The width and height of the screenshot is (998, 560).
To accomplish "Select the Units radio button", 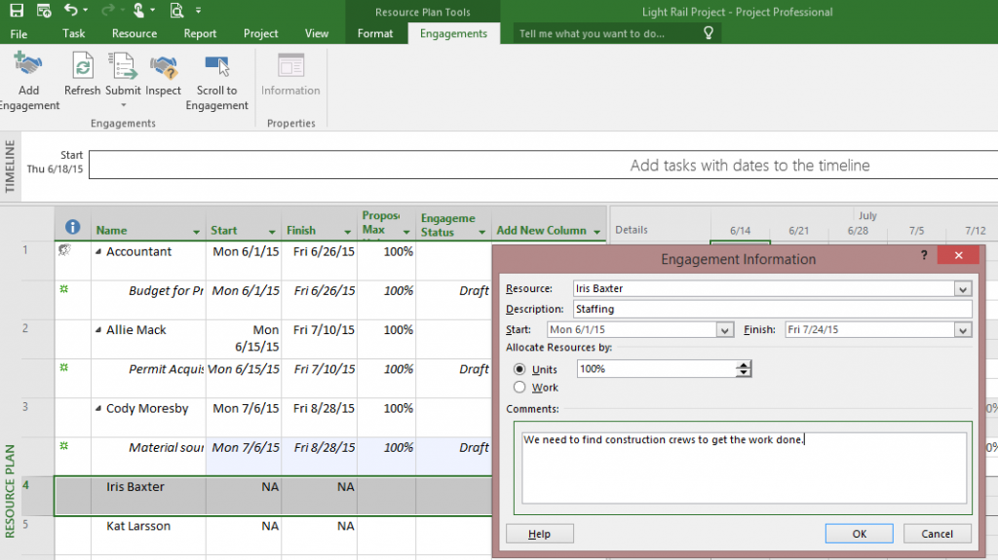I will click(x=518, y=369).
